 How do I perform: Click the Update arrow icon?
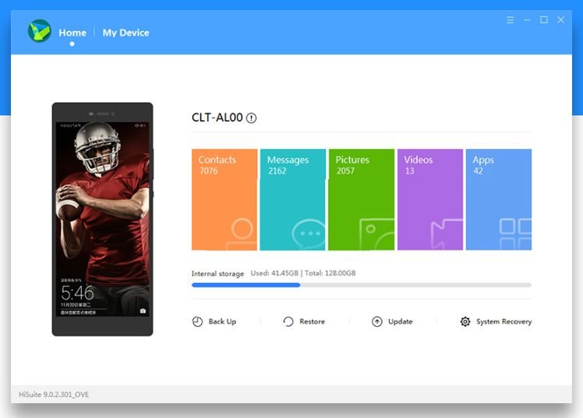377,321
